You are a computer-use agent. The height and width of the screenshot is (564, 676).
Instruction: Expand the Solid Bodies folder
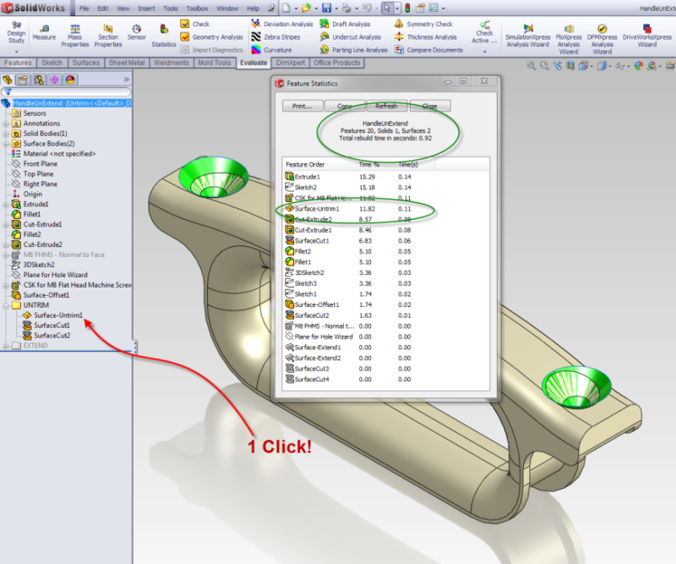tap(6, 133)
